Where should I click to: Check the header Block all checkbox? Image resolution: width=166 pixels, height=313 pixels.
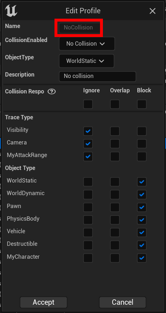click(x=142, y=104)
